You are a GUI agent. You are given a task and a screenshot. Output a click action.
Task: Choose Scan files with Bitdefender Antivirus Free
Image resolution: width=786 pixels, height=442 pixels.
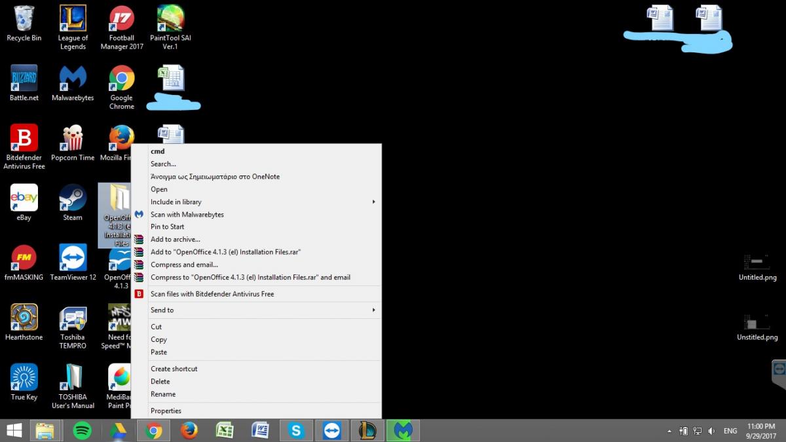tap(256, 294)
